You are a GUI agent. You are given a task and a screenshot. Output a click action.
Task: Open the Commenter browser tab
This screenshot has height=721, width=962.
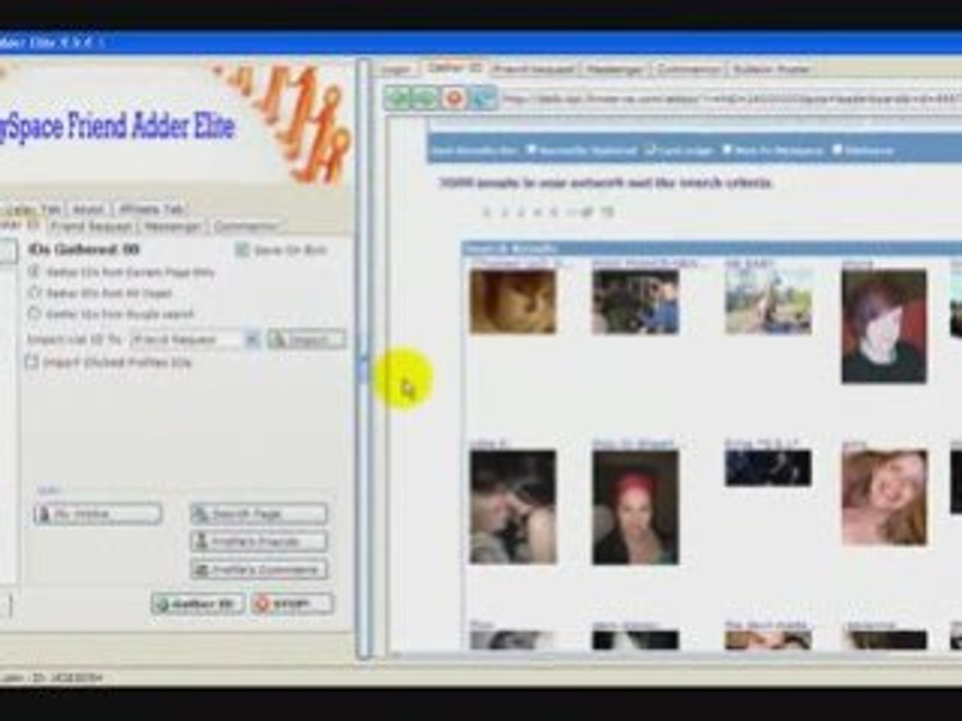point(689,69)
